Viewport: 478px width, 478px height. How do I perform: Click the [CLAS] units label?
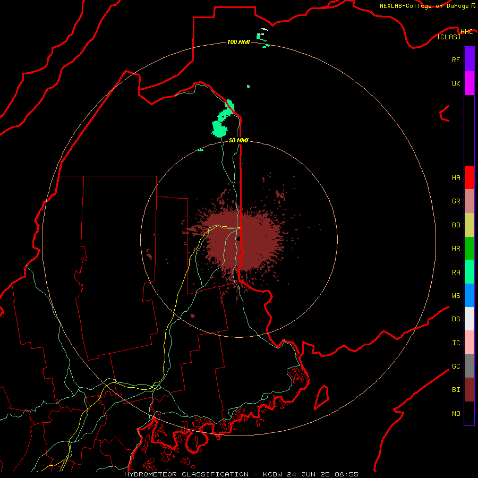click(x=449, y=37)
